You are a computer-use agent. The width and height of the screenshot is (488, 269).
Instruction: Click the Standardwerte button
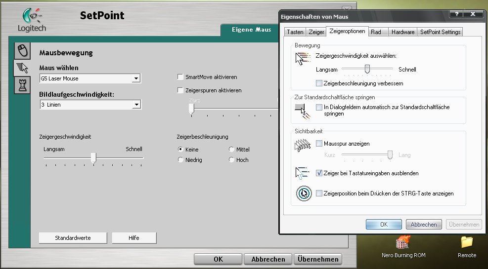pyautogui.click(x=73, y=238)
